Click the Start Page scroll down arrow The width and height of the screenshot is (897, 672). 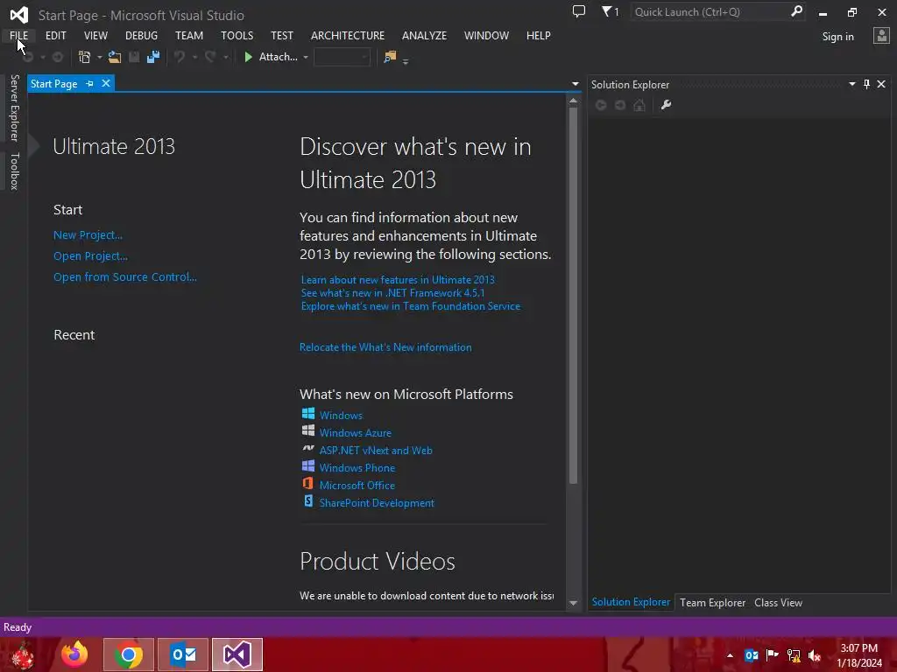573,603
